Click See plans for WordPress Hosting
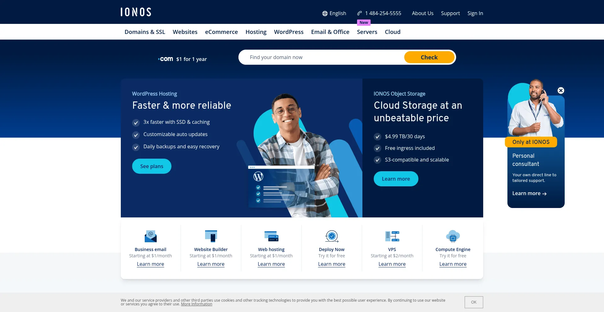604x312 pixels. coord(152,166)
